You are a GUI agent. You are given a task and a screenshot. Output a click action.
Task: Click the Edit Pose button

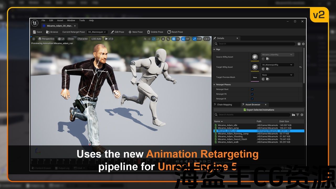click(117, 32)
